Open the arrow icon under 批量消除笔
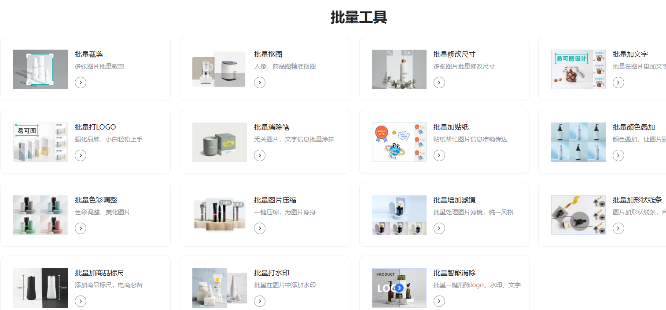The image size is (666, 310). click(260, 155)
